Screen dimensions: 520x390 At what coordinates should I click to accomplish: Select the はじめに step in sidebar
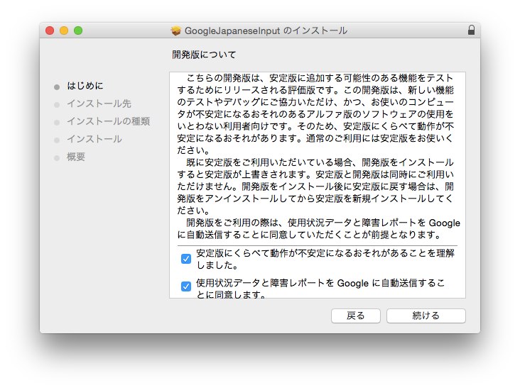pos(85,86)
